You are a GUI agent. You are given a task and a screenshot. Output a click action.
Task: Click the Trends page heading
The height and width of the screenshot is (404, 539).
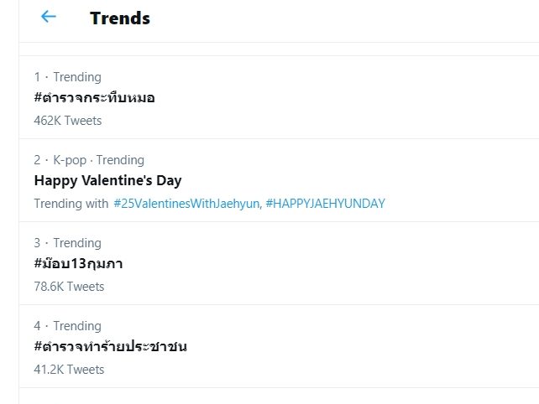point(119,18)
